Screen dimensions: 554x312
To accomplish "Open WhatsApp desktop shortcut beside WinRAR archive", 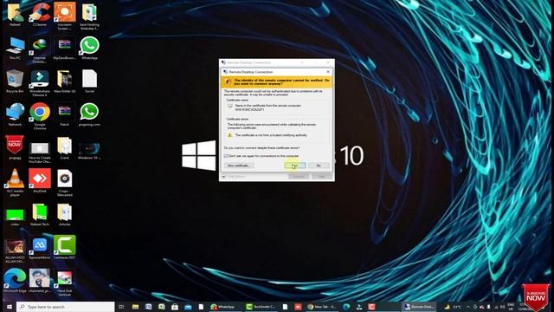I will (89, 48).
